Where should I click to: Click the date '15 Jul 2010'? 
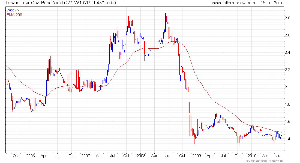click(272, 3)
